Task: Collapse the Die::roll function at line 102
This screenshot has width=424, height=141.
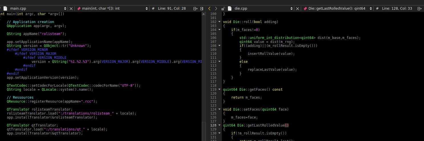Action: click(219, 22)
